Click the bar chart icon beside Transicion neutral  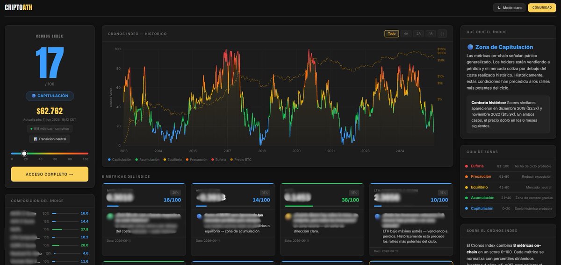(35, 139)
